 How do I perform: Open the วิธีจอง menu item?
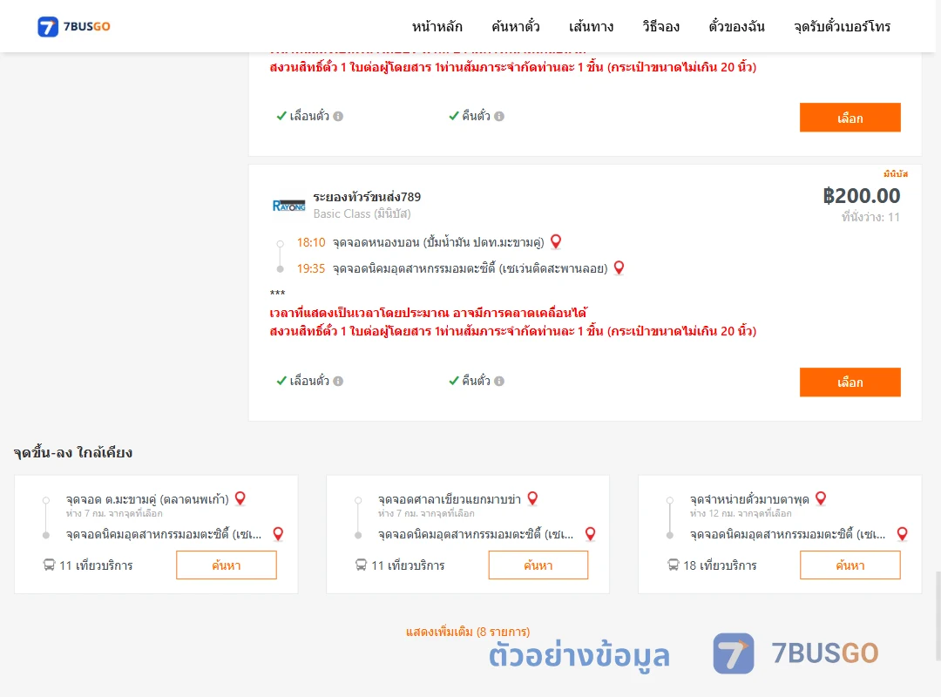[660, 26]
